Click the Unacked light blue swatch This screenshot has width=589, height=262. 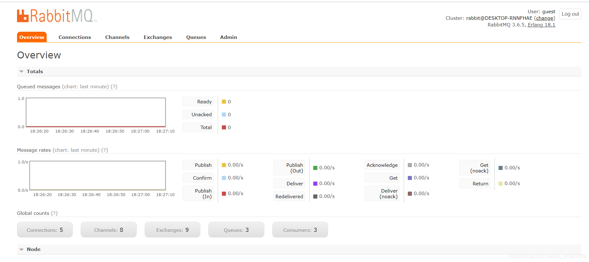(x=224, y=115)
